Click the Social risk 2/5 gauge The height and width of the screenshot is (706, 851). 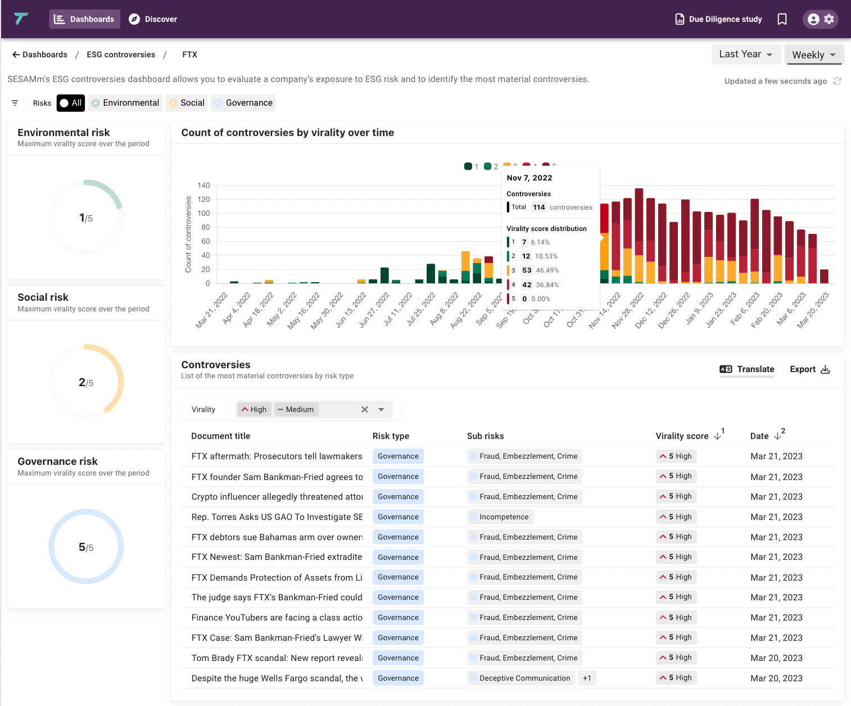pos(86,382)
